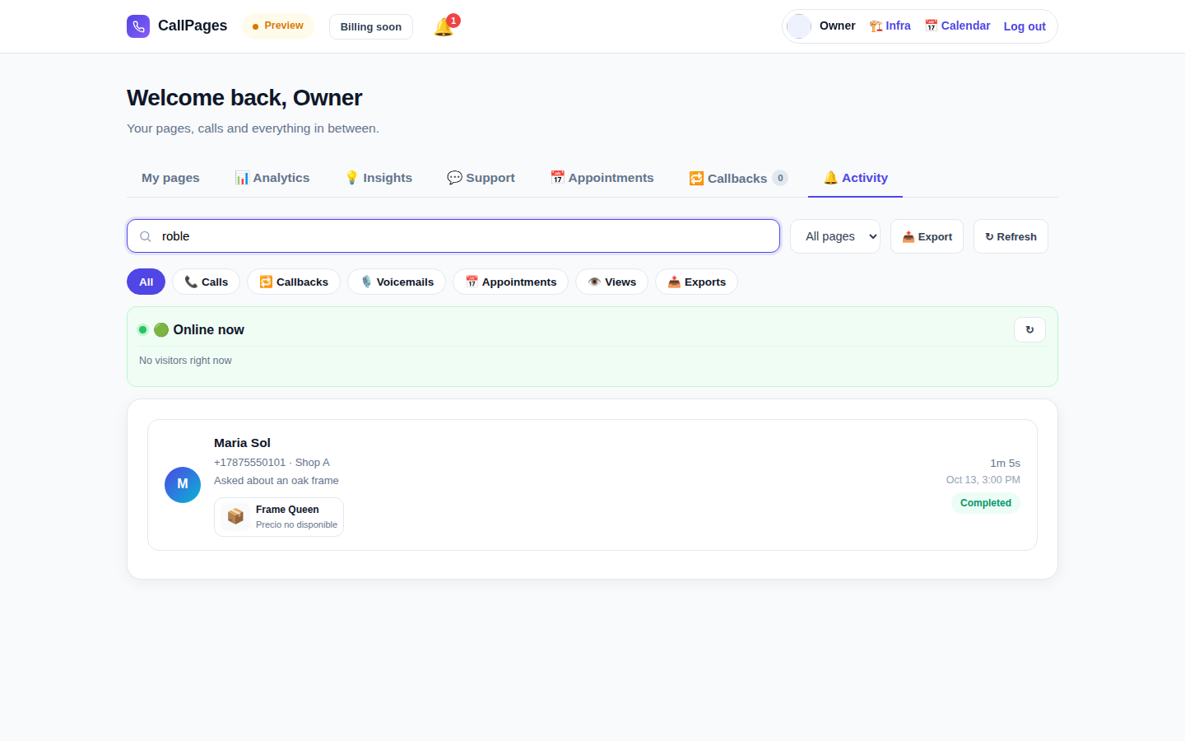1185x741 pixels.
Task: Filter activity by Voicemails
Action: [x=397, y=282]
